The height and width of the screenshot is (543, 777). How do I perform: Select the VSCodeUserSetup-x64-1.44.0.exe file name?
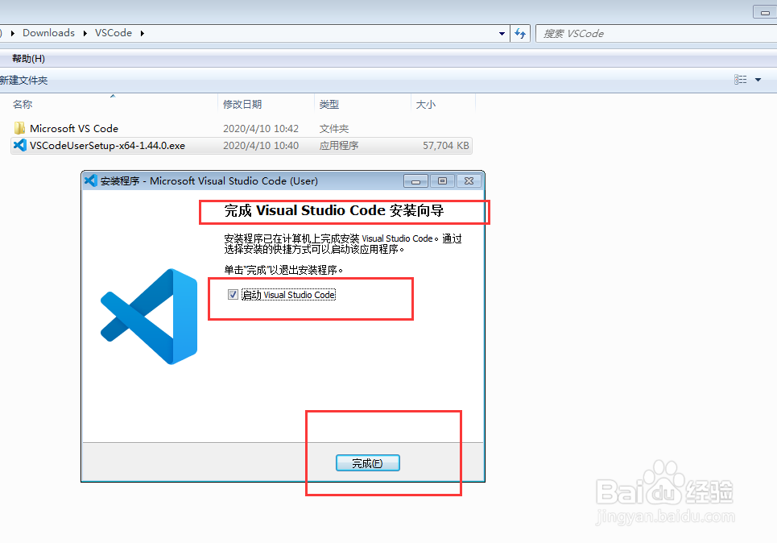[x=107, y=145]
